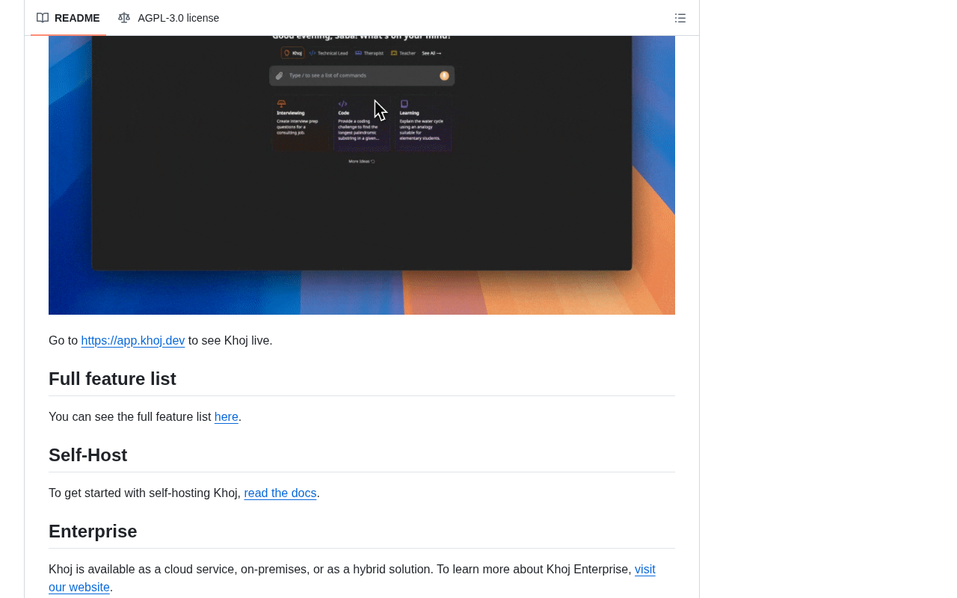Click 'See All' in the demo image
The image size is (957, 598).
[431, 53]
